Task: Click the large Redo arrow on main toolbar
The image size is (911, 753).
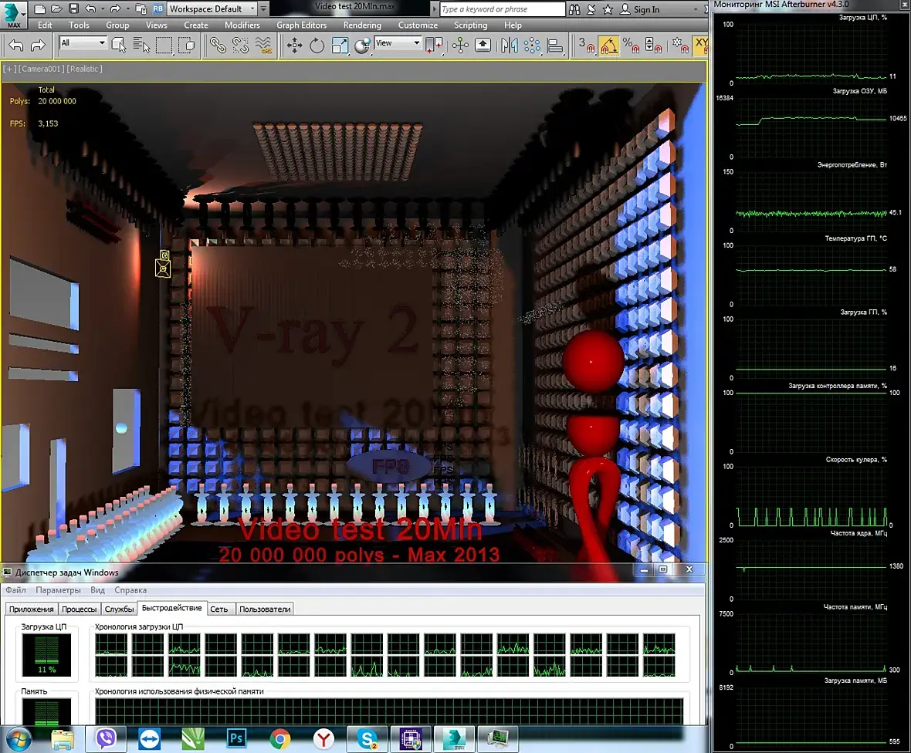Action: tap(38, 46)
